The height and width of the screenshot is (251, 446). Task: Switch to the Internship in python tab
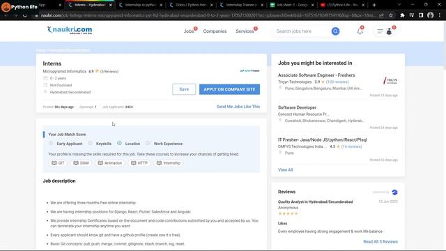coord(140,5)
